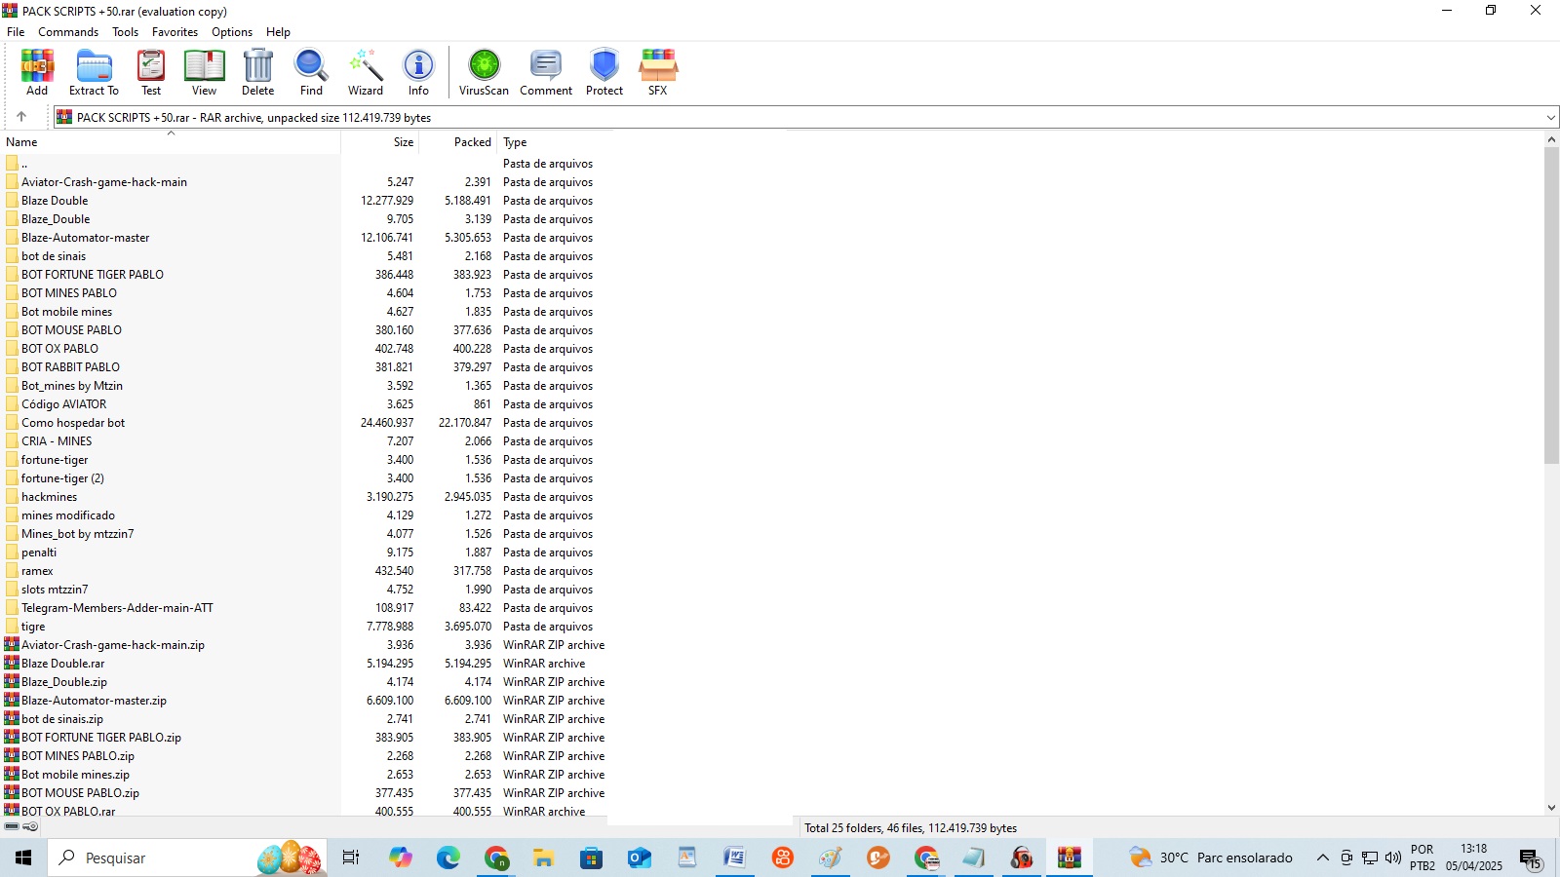
Task: Click the scrollbar down arrow
Action: 1551,808
